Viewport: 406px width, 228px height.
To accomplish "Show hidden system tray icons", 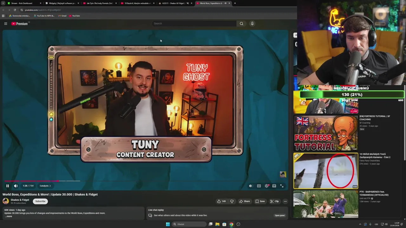I will point(360,224).
